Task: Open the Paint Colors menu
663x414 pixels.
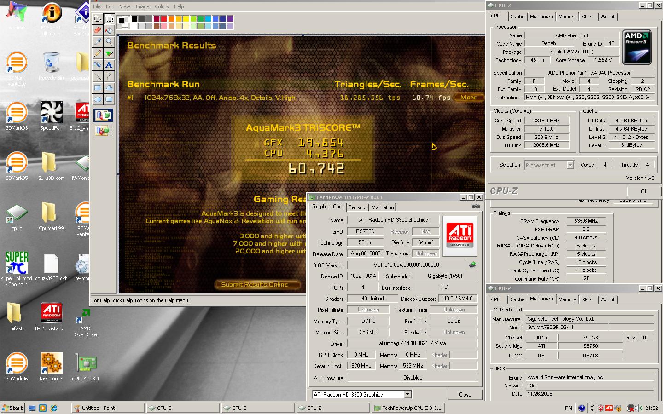Action: pos(162,6)
